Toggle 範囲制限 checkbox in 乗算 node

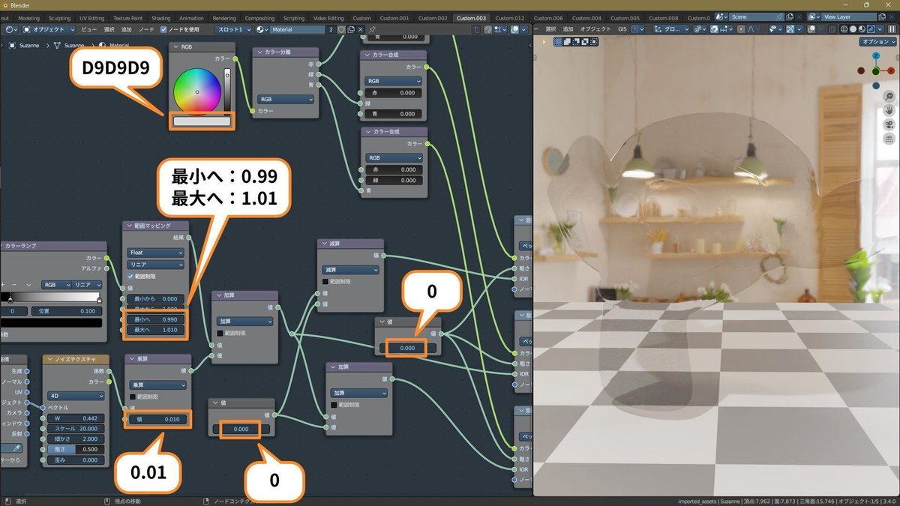pyautogui.click(x=133, y=397)
